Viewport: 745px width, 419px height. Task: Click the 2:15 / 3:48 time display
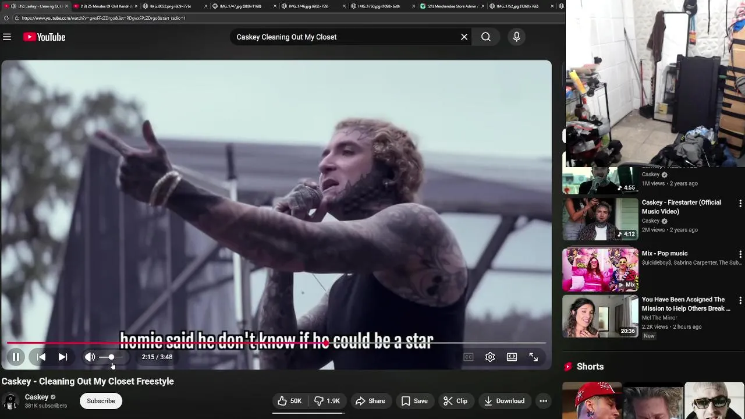pos(157,357)
